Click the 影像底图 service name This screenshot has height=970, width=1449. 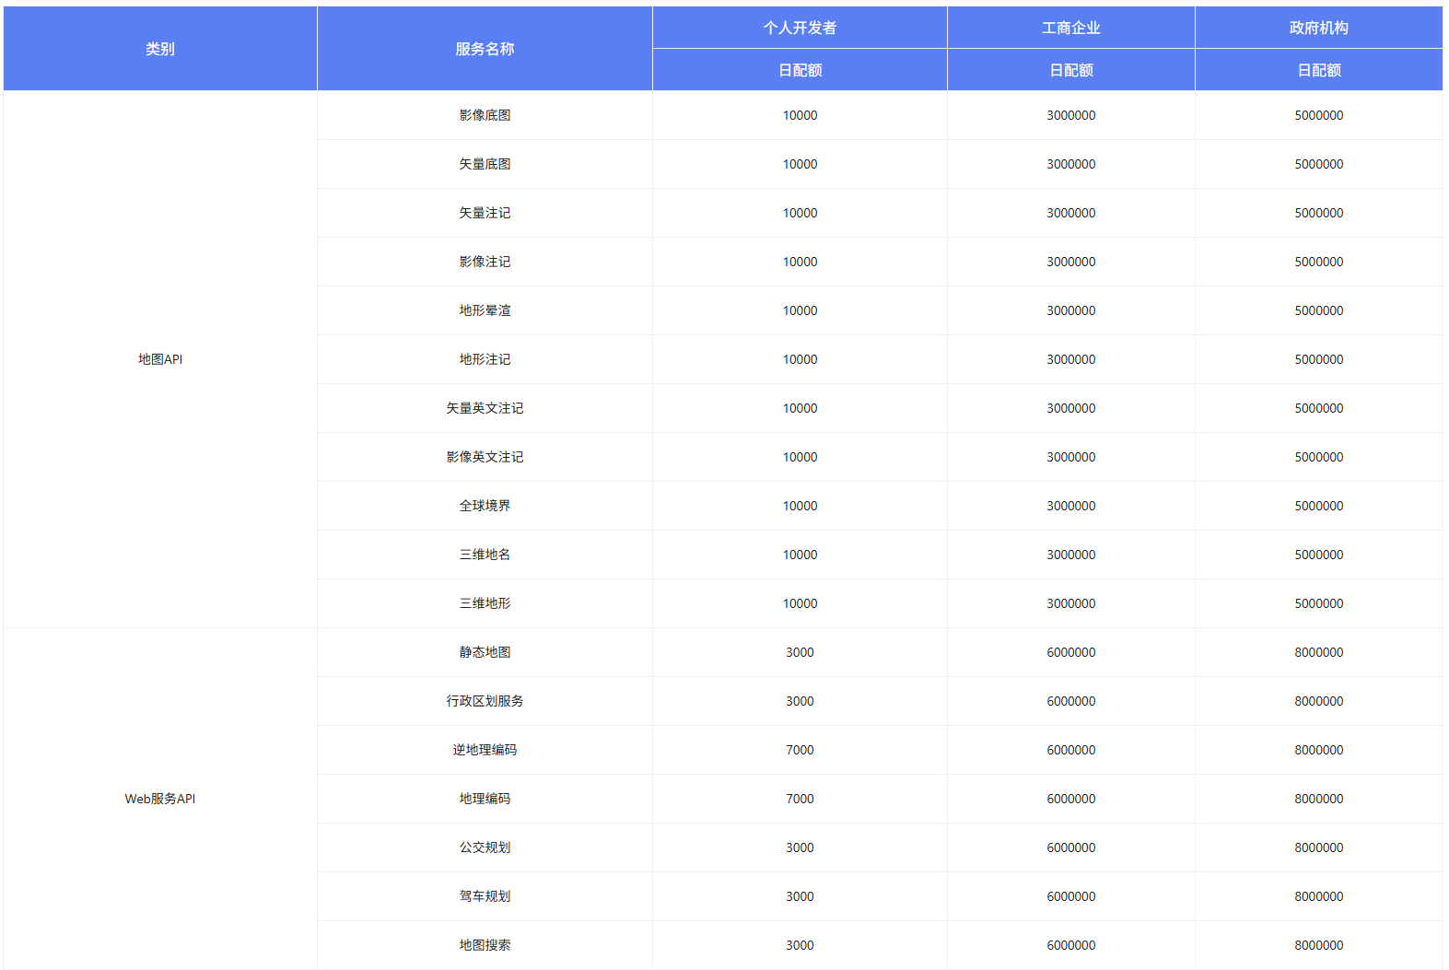pos(485,115)
